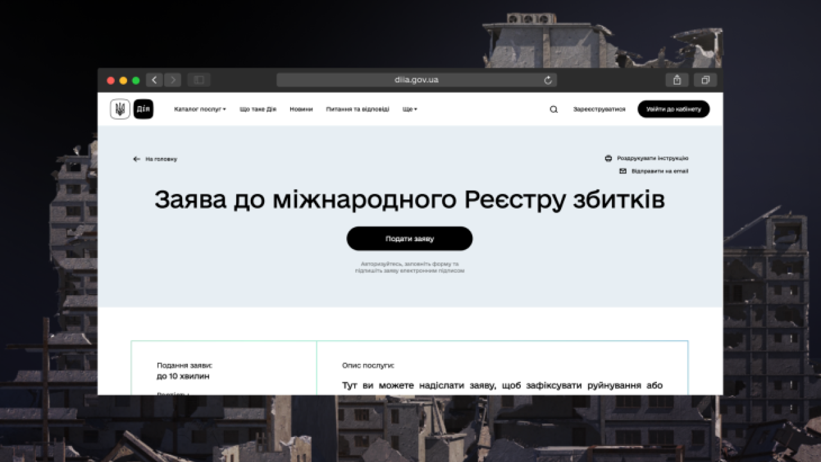821x462 pixels.
Task: Click the printer icon beside Роздрукувати інструкцію
Action: pos(608,158)
